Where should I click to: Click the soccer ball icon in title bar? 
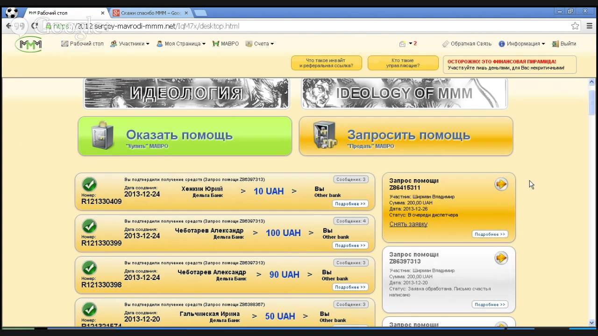[11, 13]
